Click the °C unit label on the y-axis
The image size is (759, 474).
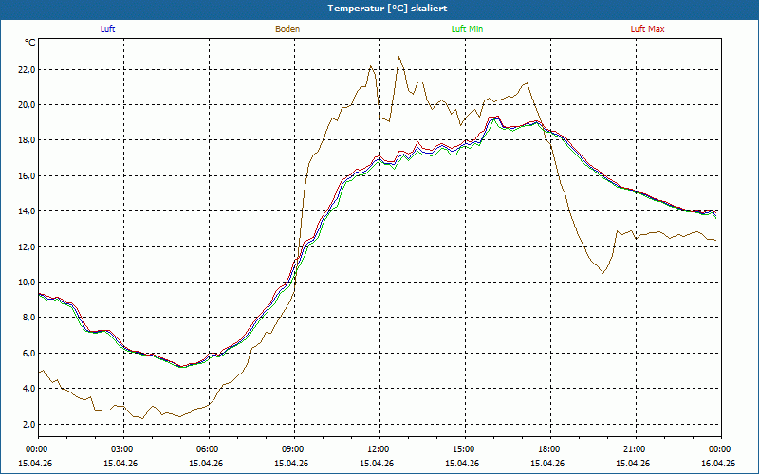30,43
